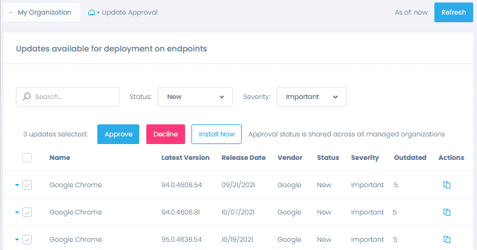Uncheck Google Chrome 94.0.4606.81 row checkbox
Viewport: 477px width, 250px height.
pos(27,212)
